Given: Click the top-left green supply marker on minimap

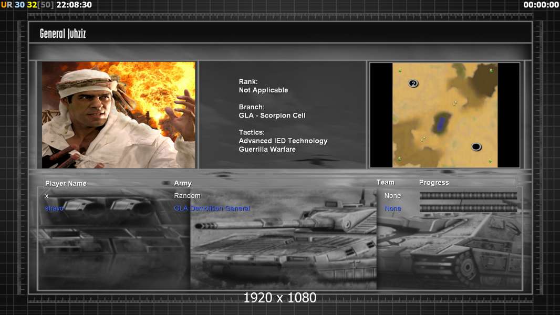Looking at the screenshot, I should point(400,70).
